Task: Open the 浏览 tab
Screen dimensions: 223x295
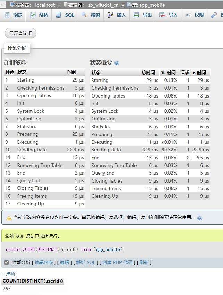Action: click(x=13, y=15)
